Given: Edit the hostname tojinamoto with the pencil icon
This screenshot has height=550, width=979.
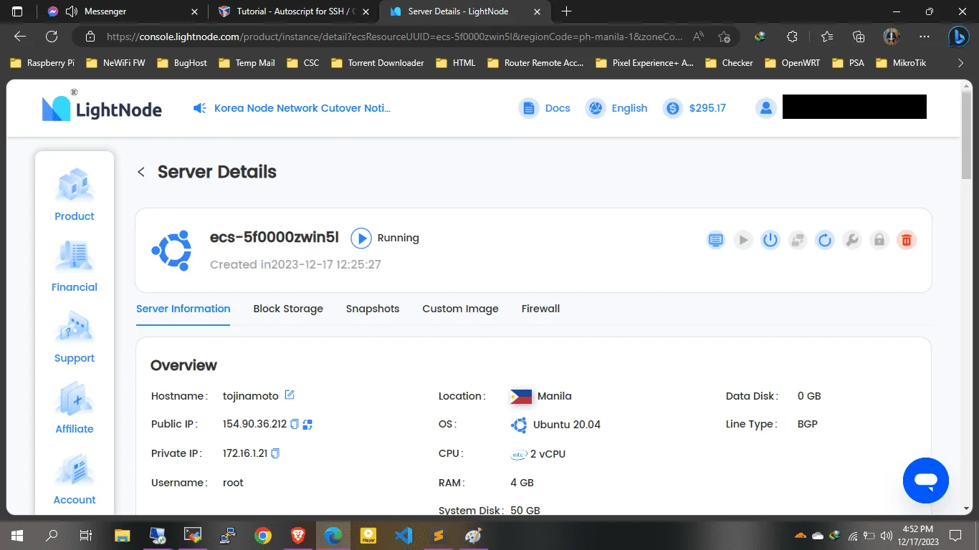Looking at the screenshot, I should (x=290, y=395).
